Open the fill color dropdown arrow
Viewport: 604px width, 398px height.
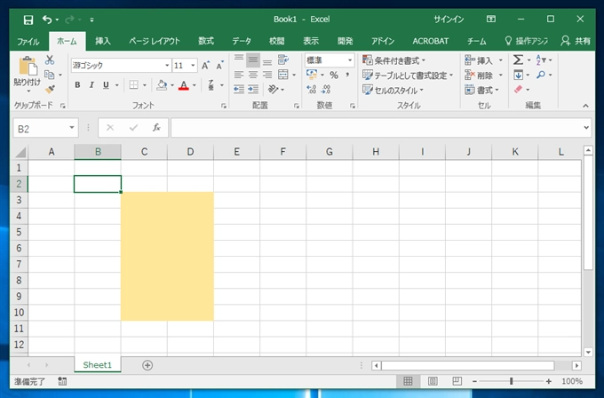(x=172, y=85)
